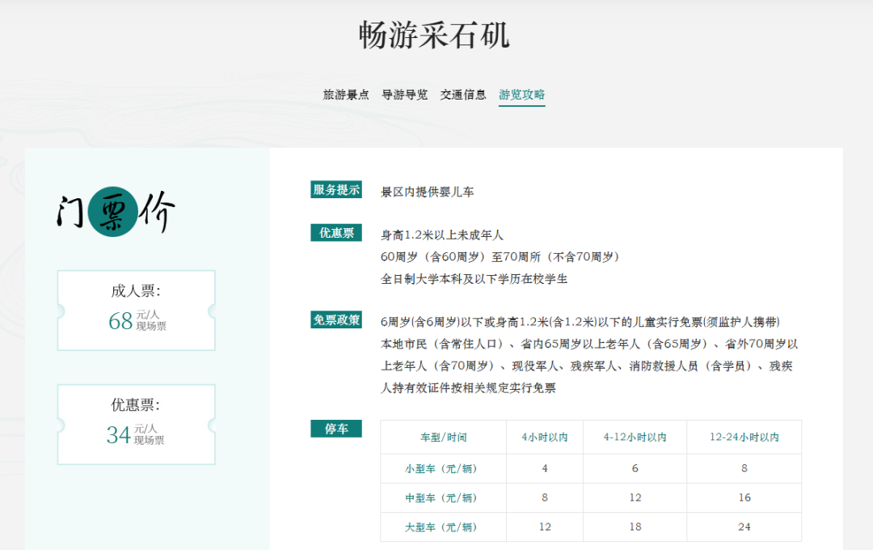Click the 畅游采石矶 page title

pyautogui.click(x=436, y=34)
